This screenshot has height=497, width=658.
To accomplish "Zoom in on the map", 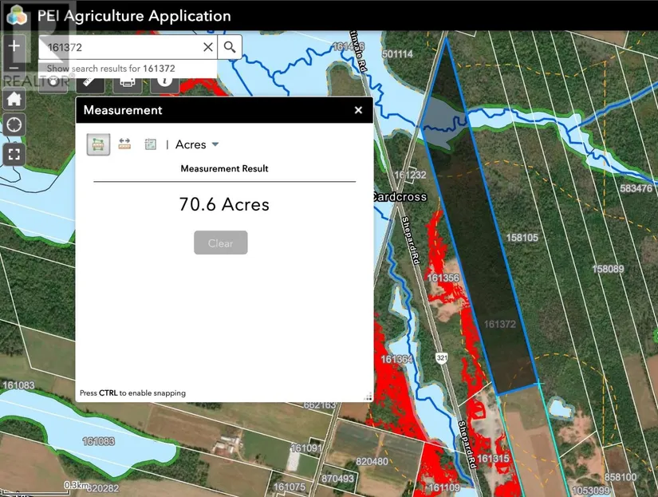I will (14, 46).
